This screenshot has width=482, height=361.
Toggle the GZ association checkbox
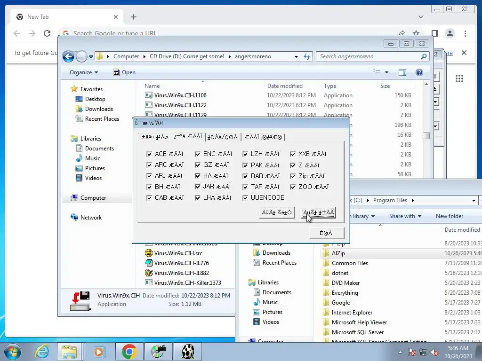coord(197,165)
